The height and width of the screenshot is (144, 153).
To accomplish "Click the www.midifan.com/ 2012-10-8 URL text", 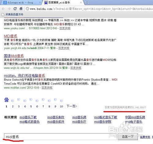I will pos(21,88).
